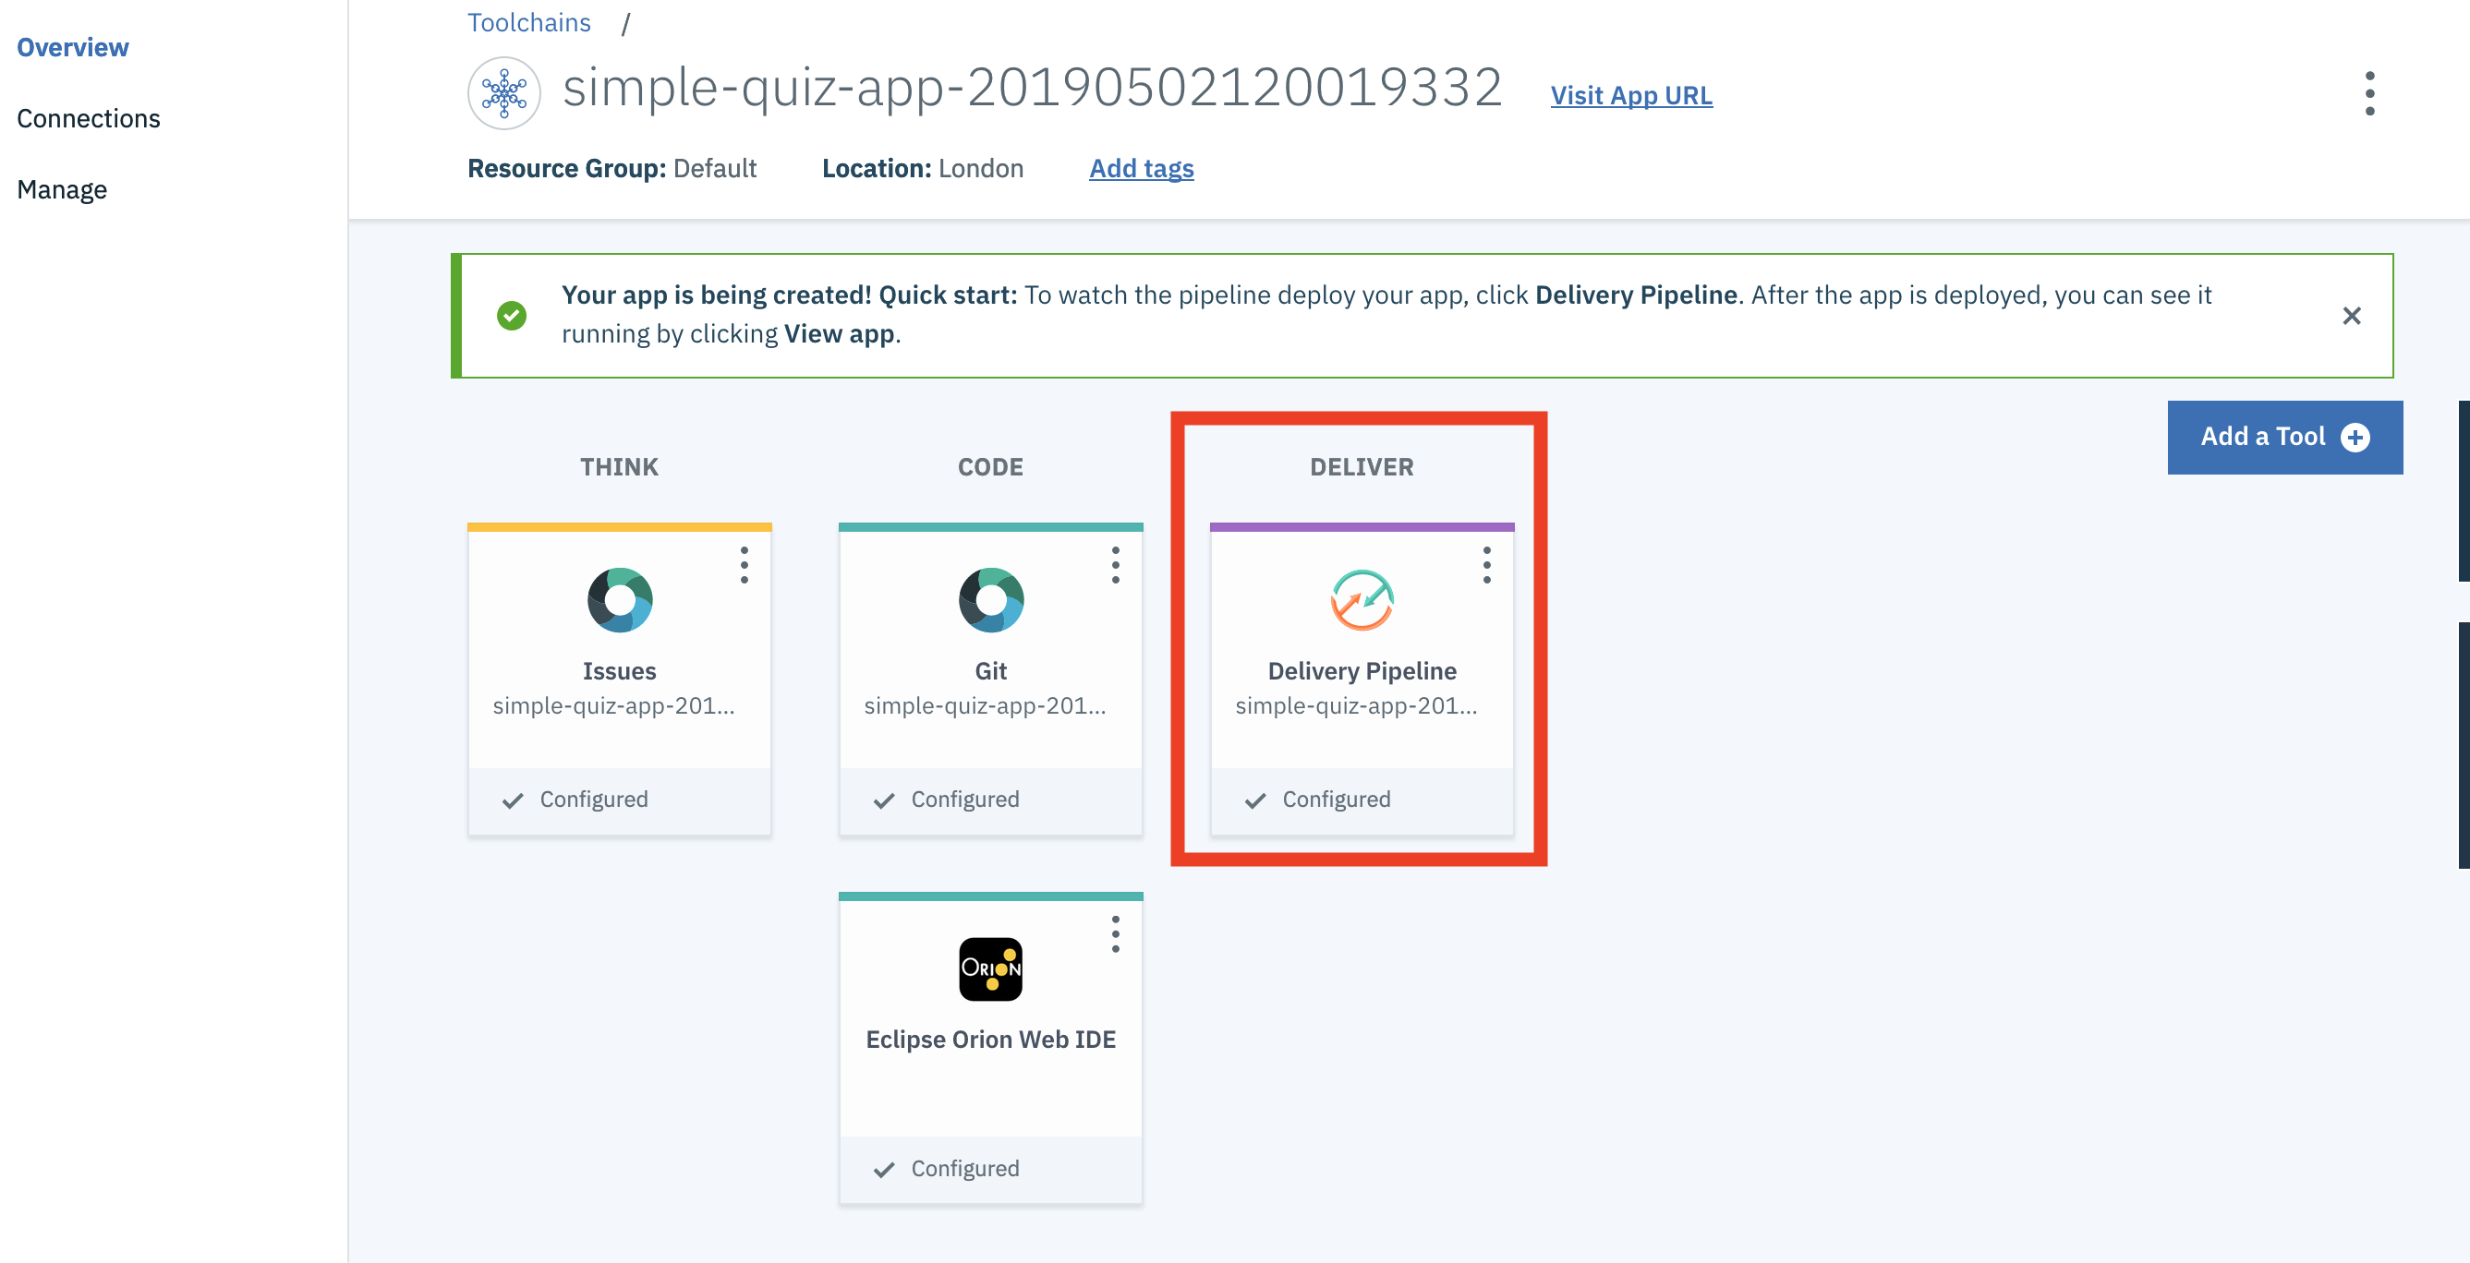Click the toolchain snowflake logo icon
Screen dimensions: 2470x1263
[x=504, y=94]
